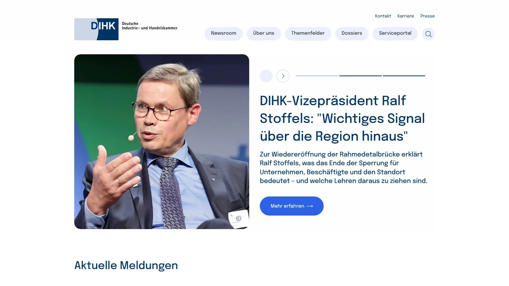
Task: Jump to the third slide indicator
Action: click(x=404, y=76)
